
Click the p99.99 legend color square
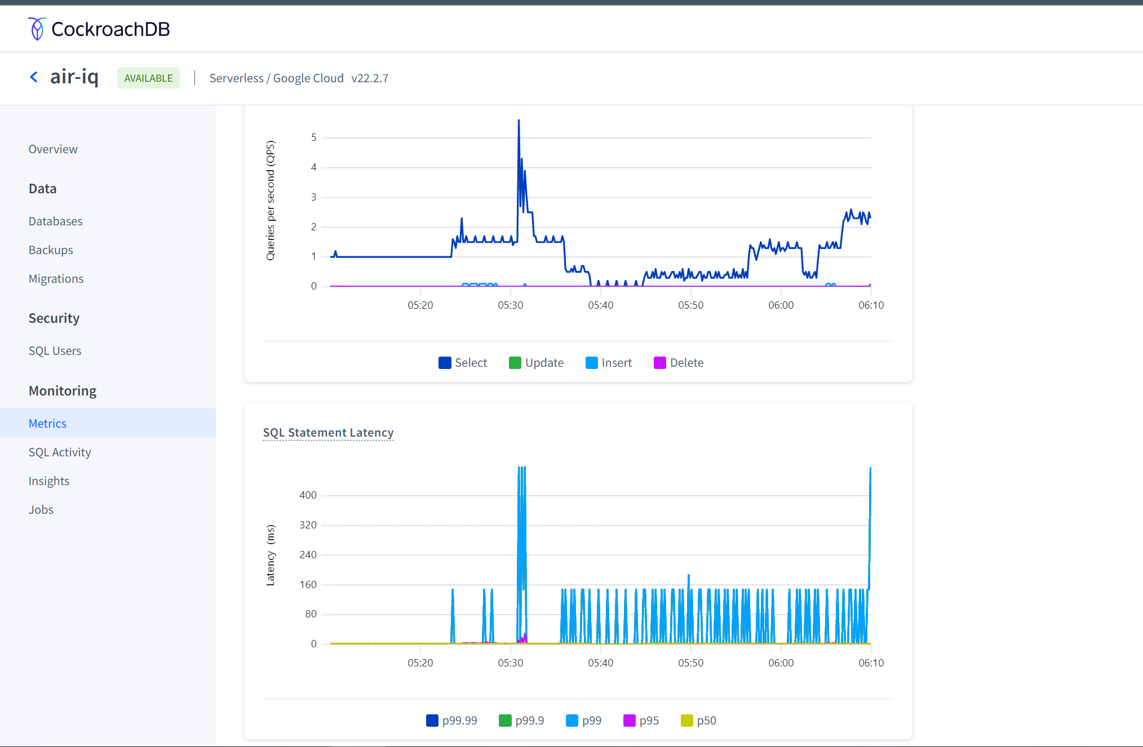432,721
